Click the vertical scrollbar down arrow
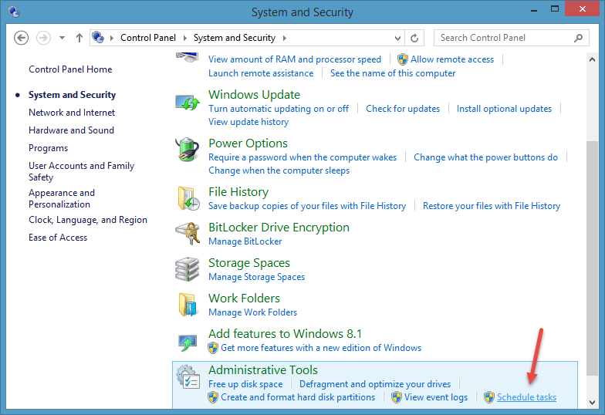 592,402
